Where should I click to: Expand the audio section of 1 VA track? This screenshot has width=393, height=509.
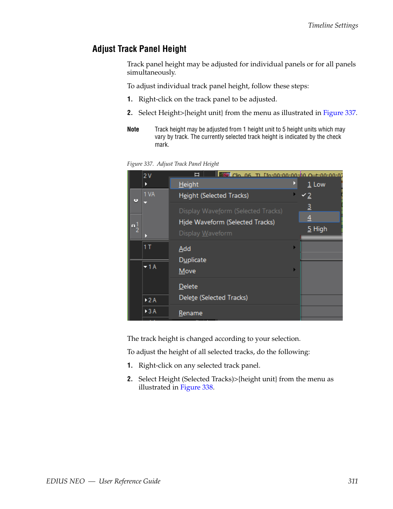(146, 236)
